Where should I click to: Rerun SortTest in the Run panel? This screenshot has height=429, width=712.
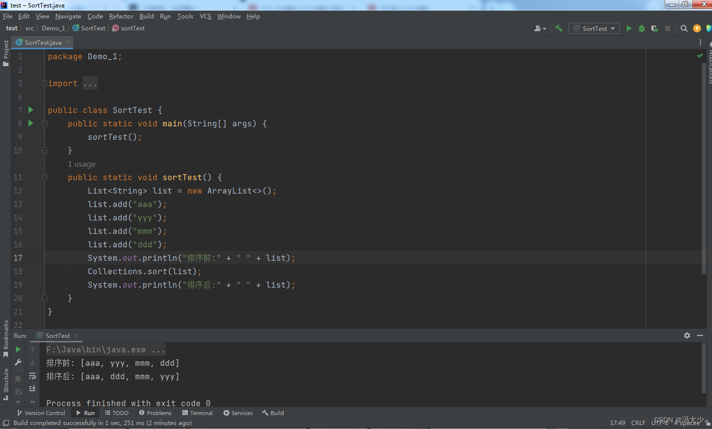coord(18,349)
